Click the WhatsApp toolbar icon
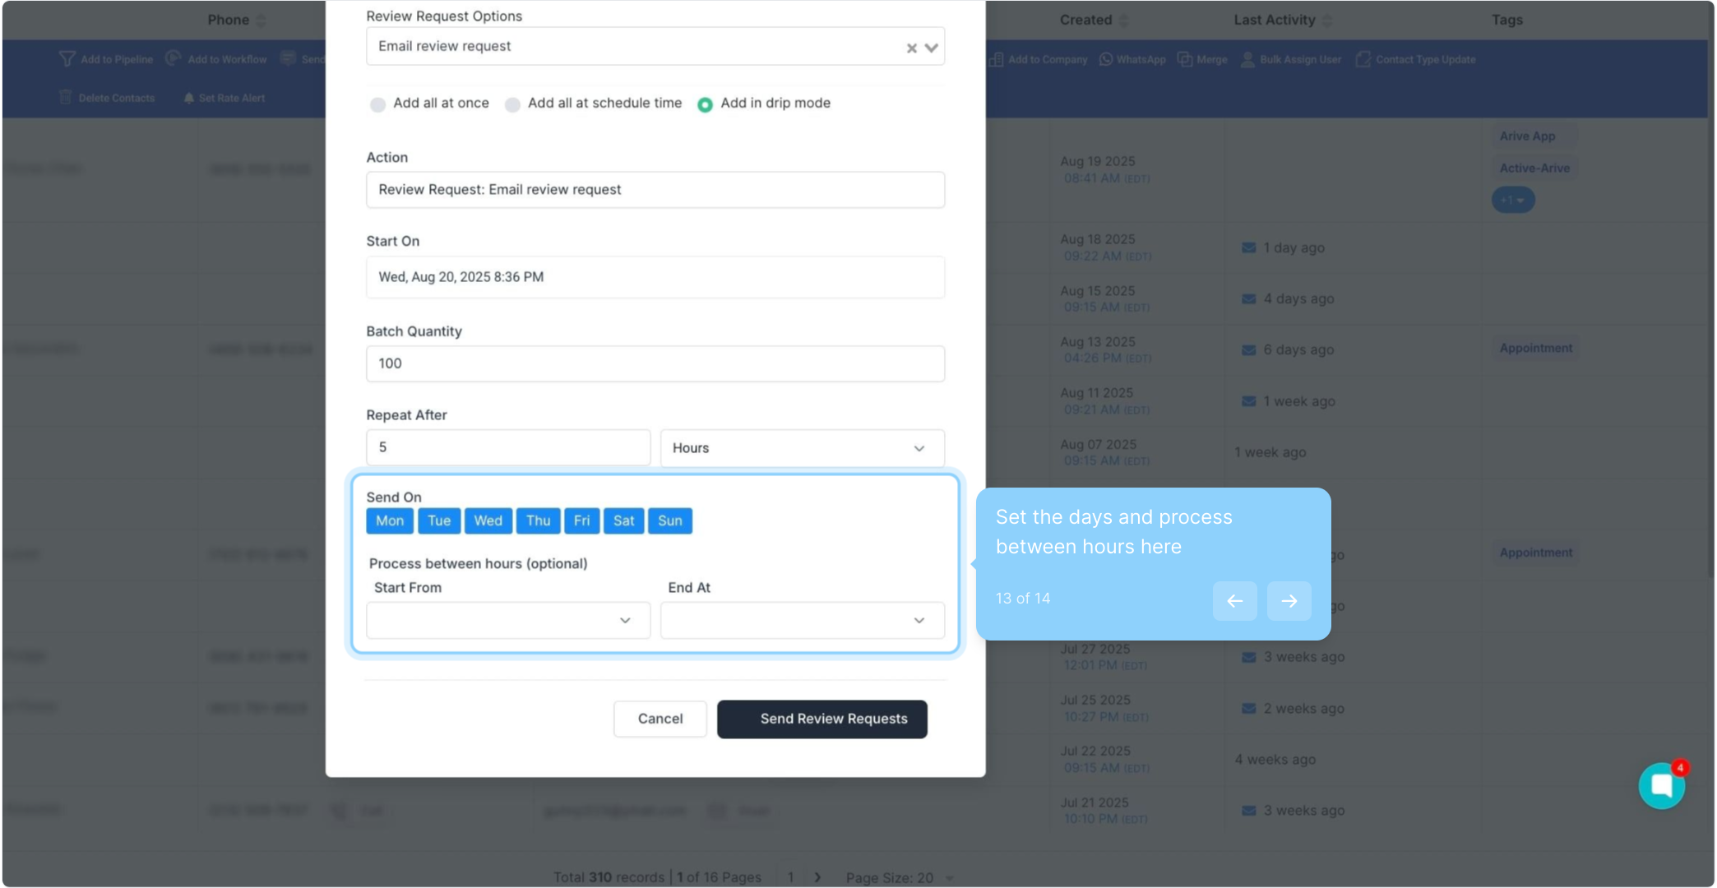 (x=1106, y=59)
